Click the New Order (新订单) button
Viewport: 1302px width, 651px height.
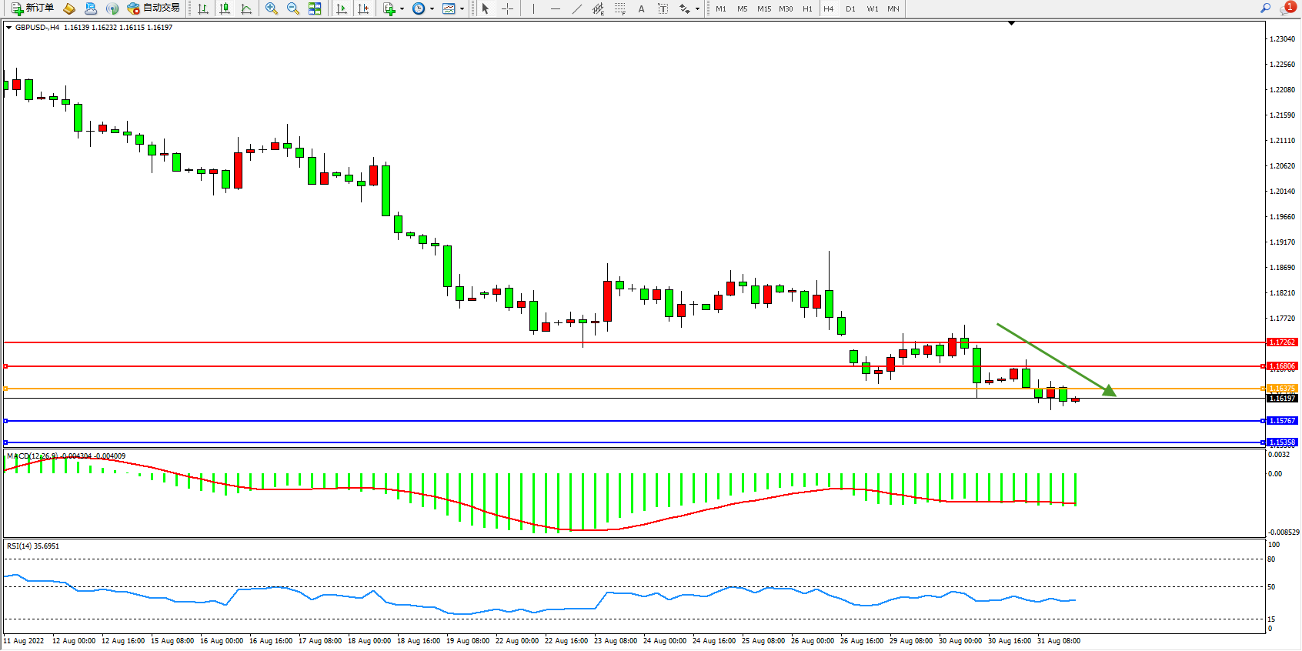32,8
